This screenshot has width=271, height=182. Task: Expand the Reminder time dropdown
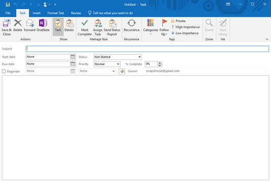pyautogui.click(x=113, y=71)
